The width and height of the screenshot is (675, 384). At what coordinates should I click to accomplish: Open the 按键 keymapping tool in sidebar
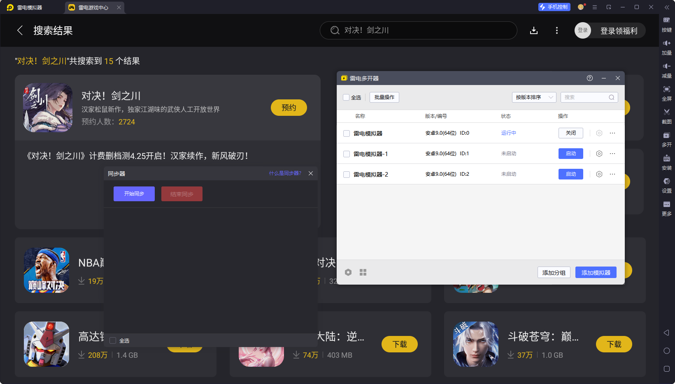pyautogui.click(x=666, y=24)
